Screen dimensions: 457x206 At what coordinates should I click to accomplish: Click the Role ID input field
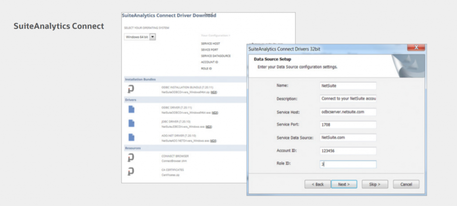(348, 164)
